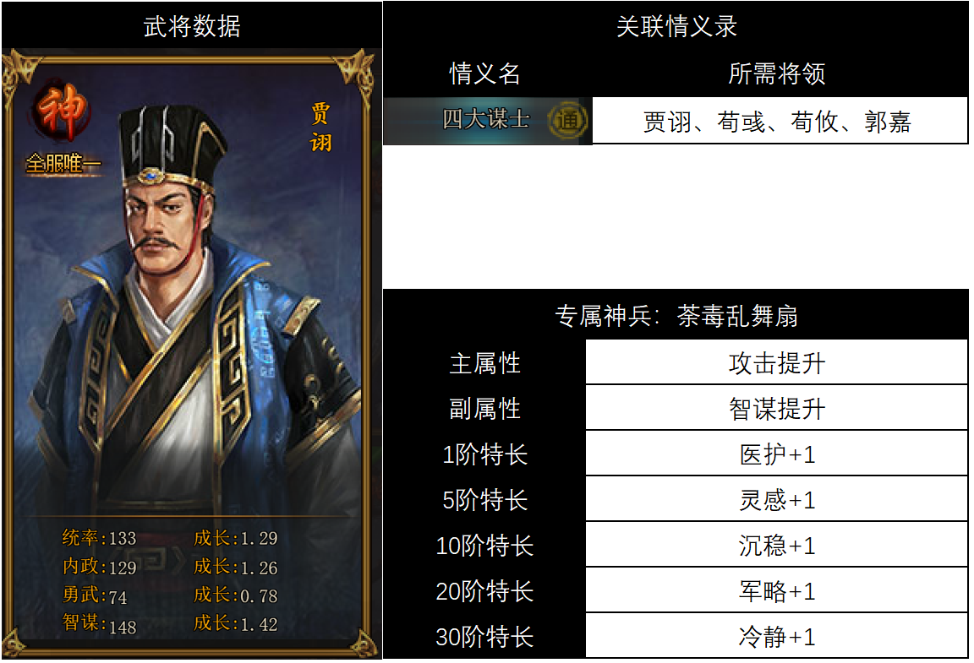Click the 冷静+1 specialty cell

776,636
